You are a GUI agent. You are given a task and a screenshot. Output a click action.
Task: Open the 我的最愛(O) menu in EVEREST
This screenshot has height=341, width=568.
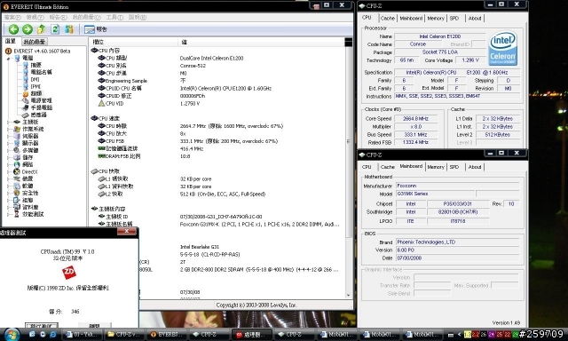tap(87, 17)
